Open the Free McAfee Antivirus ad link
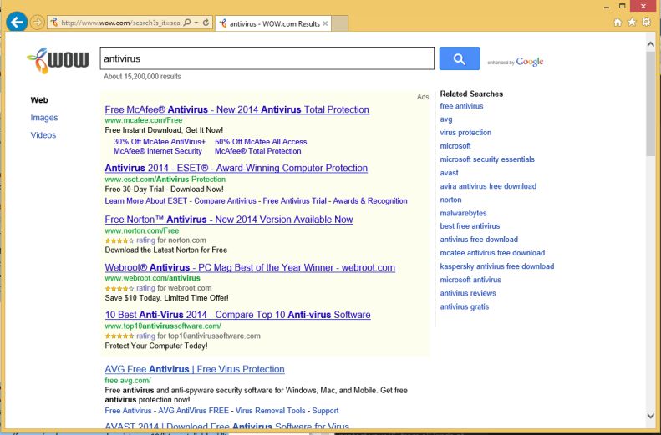The image size is (661, 435). (237, 109)
